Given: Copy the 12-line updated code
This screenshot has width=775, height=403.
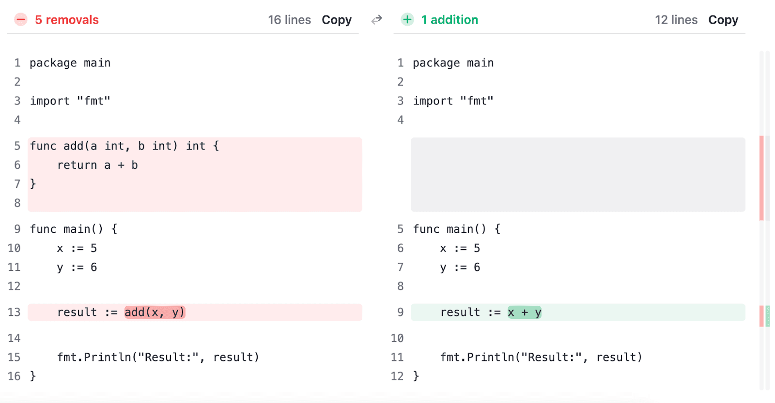Looking at the screenshot, I should tap(723, 20).
